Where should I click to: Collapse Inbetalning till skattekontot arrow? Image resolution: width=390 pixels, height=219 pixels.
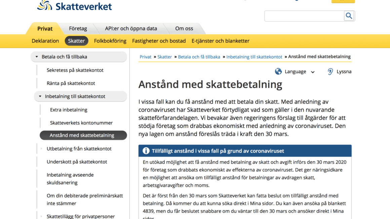[x=40, y=96]
